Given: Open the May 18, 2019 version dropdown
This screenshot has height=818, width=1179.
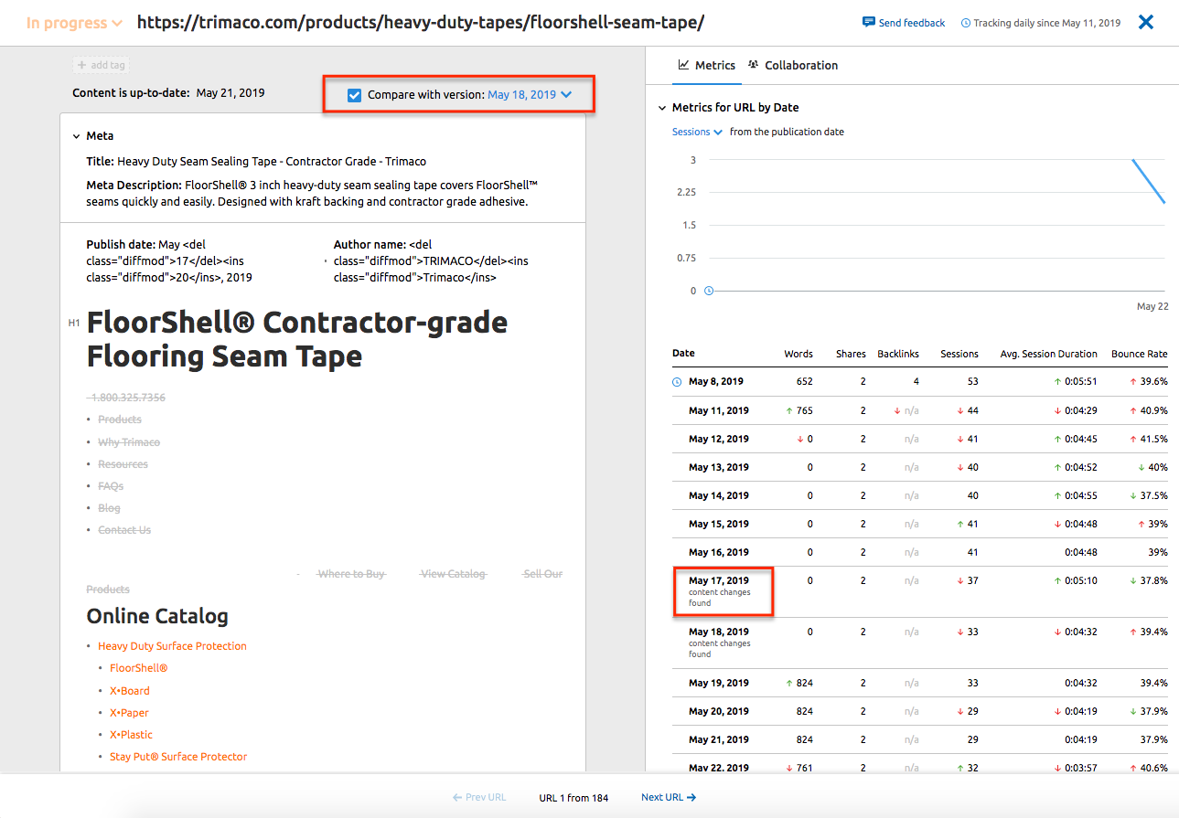Looking at the screenshot, I should click(530, 95).
